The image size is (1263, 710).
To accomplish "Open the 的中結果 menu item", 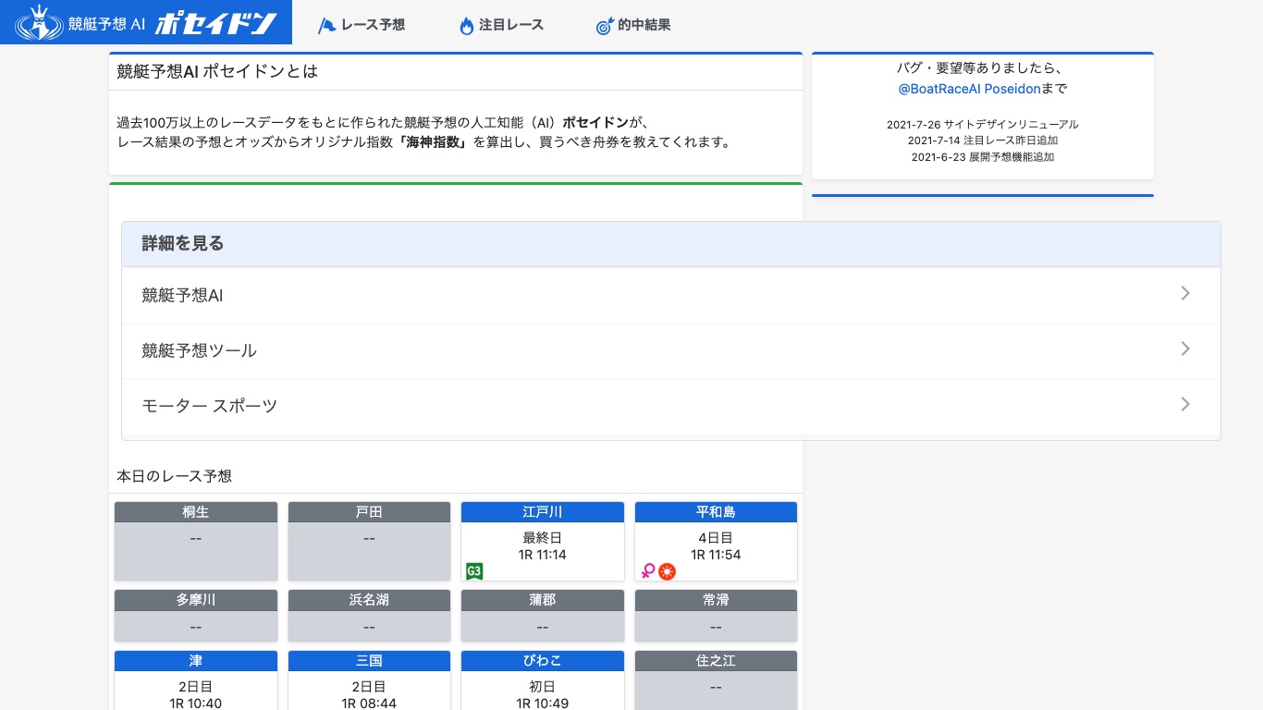I will [633, 25].
